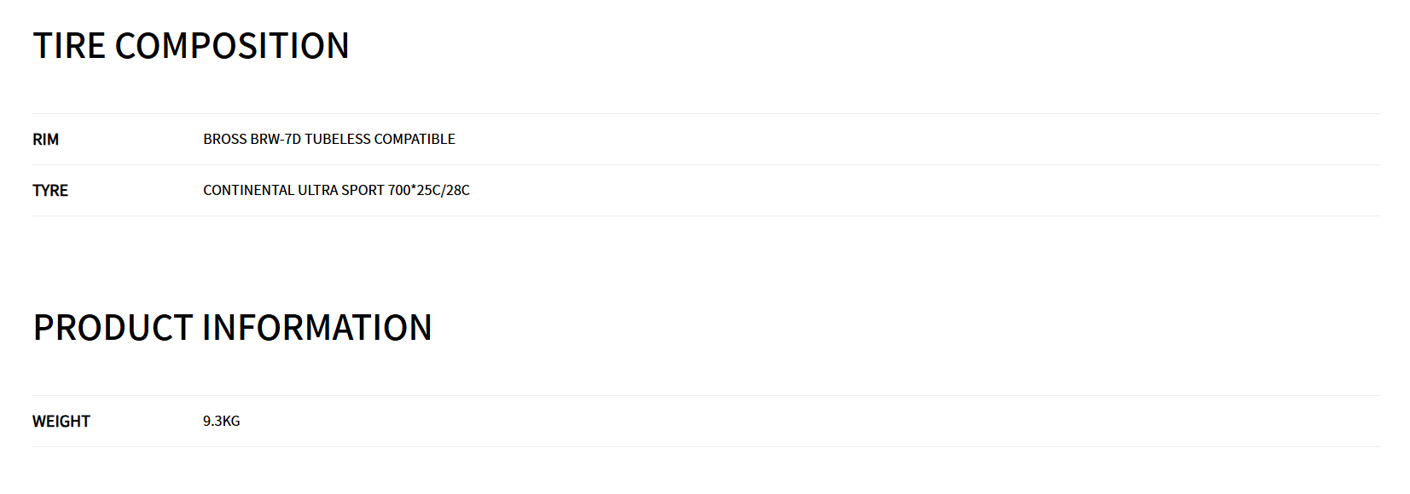Select the WEIGHT row label
Viewport: 1410px width, 494px height.
pyautogui.click(x=61, y=422)
